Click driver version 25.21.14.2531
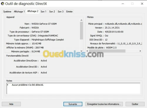 (x=112, y=28)
